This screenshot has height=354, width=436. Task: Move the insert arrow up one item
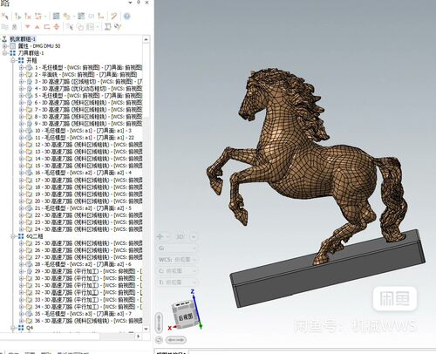coord(37,27)
